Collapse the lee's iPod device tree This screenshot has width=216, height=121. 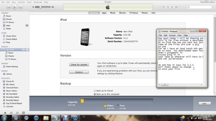(x=2, y=49)
